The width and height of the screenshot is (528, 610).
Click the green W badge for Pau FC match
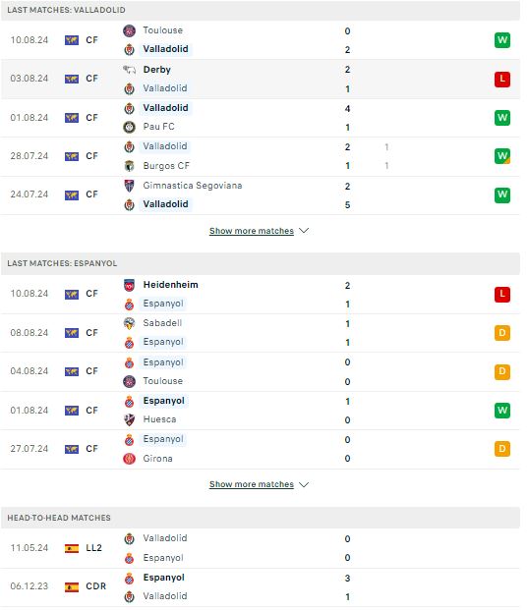501,118
